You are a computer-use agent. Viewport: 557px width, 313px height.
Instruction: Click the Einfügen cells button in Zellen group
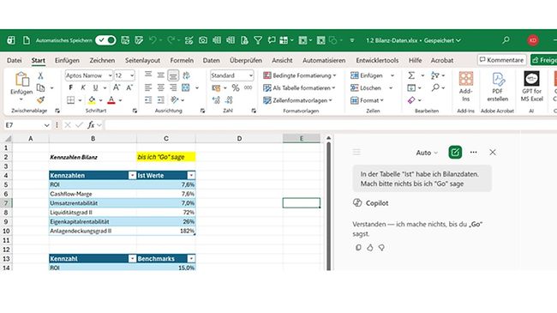(x=367, y=75)
